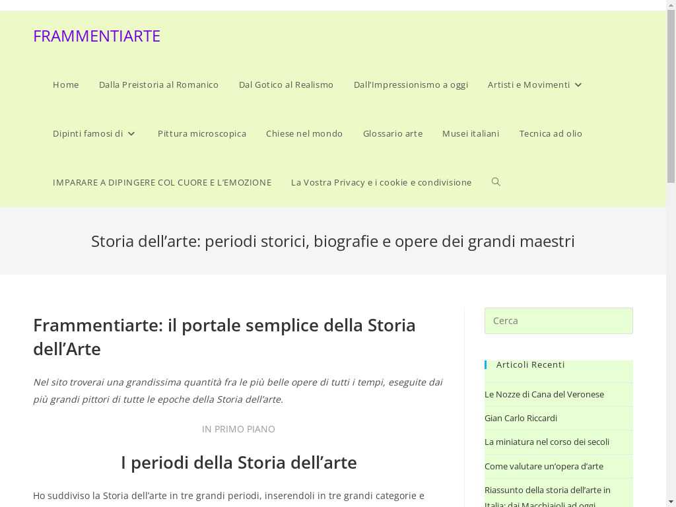676x507 pixels.
Task: Open Dall'Impressionismo a oggi menu
Action: (411, 85)
